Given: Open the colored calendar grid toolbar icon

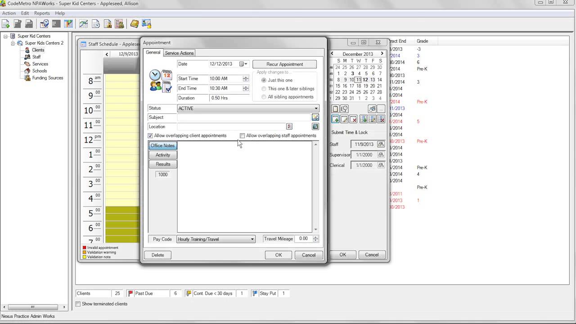Looking at the screenshot, I should pyautogui.click(x=68, y=24).
